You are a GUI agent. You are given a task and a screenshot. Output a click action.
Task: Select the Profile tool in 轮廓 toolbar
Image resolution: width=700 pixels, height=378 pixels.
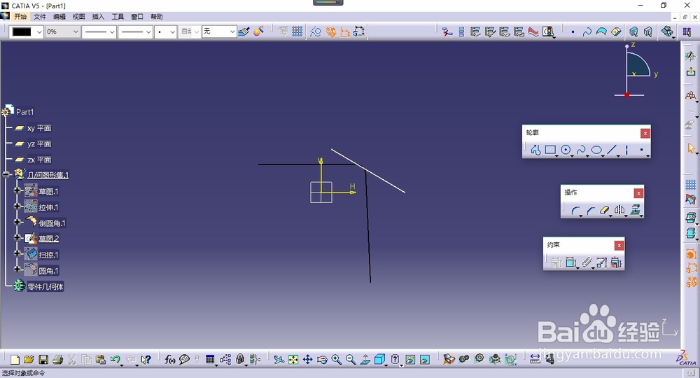click(x=535, y=150)
